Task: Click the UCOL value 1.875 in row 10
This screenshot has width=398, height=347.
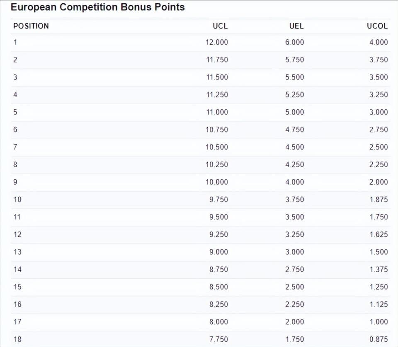Action: pyautogui.click(x=379, y=200)
